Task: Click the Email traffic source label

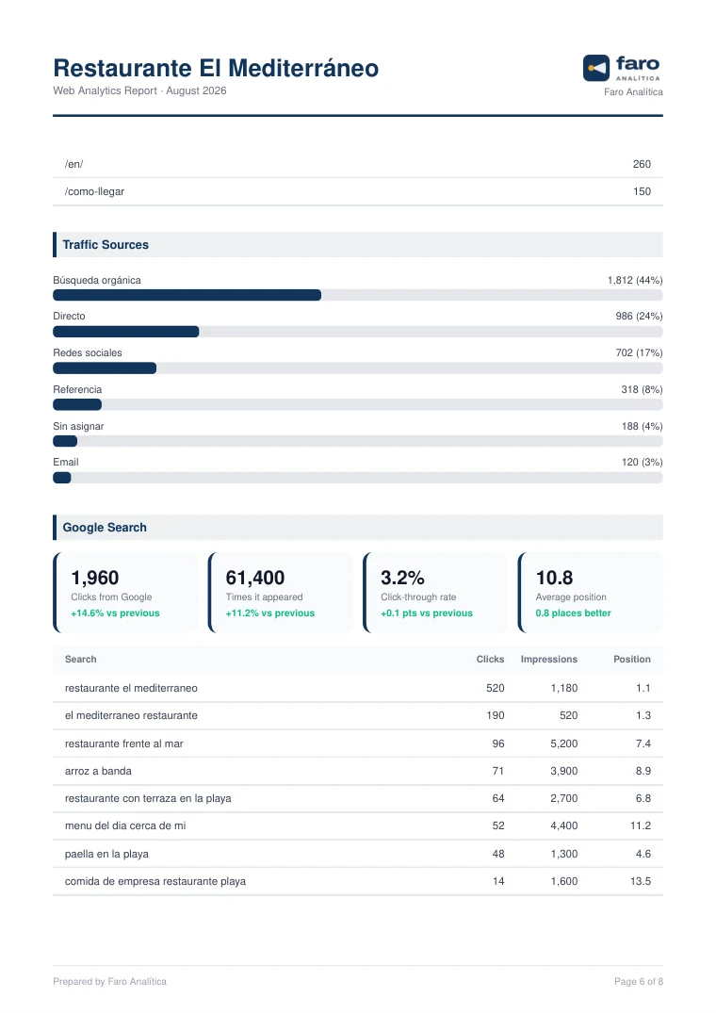Action: coord(66,462)
